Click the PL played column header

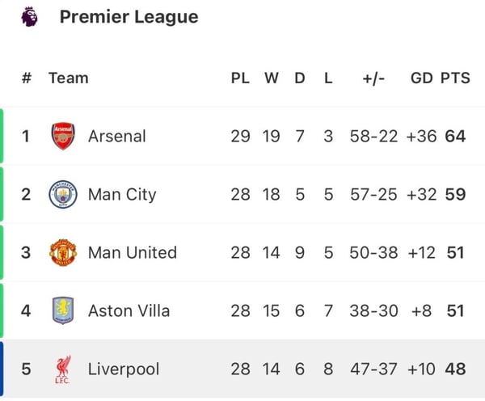pyautogui.click(x=240, y=78)
